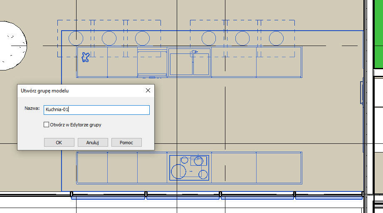Screen dimensions: 383x213
Task: Click the rightmost cabinet of the lower counter
Action: (x=279, y=168)
